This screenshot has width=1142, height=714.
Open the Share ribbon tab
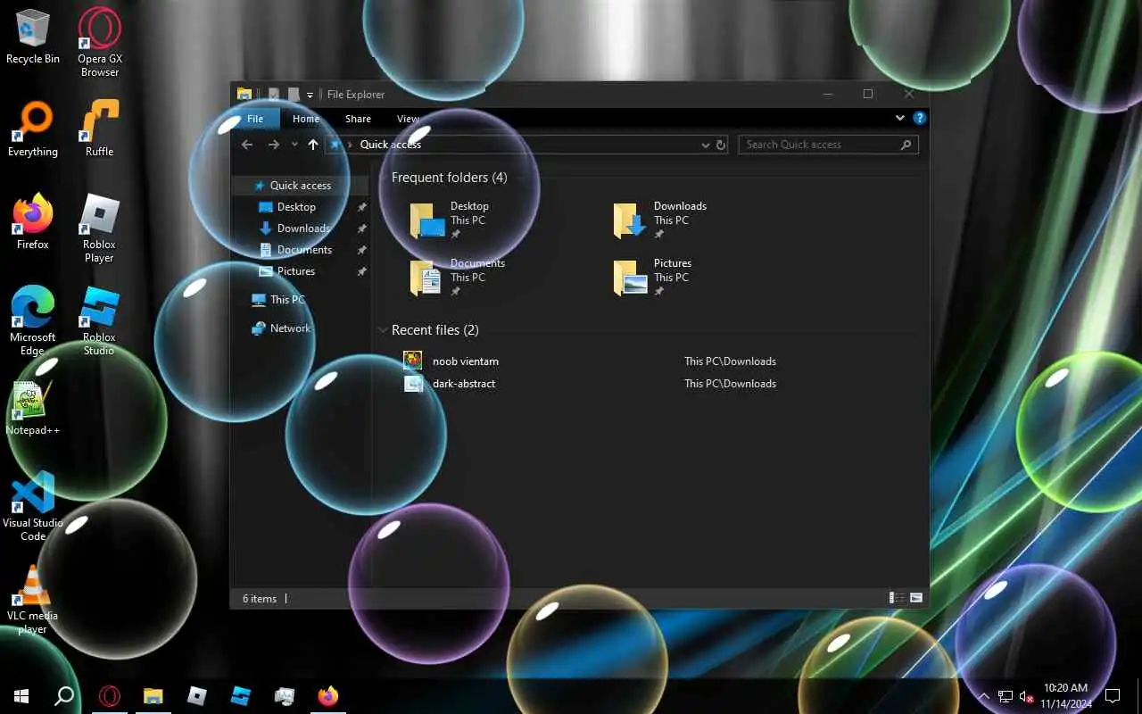click(x=358, y=119)
